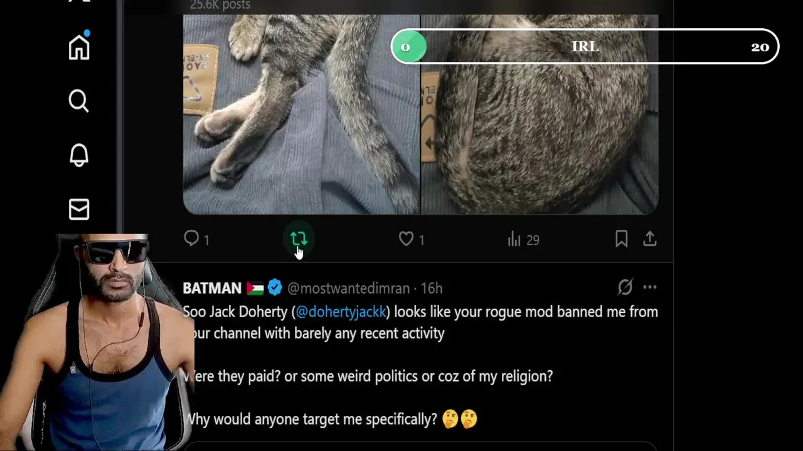The height and width of the screenshot is (451, 803).
Task: Bookmark the cat photo post
Action: [621, 239]
